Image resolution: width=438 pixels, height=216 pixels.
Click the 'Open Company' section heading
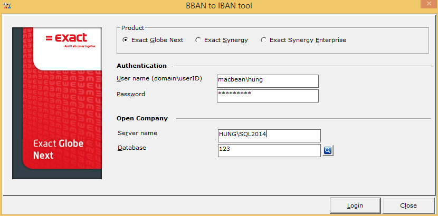pos(142,118)
